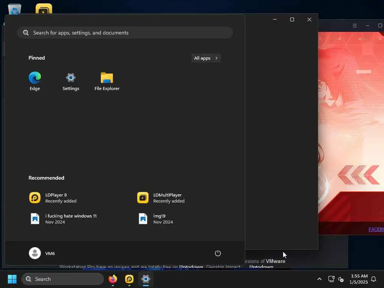Image resolution: width=384 pixels, height=288 pixels.
Task: Expand the All apps list
Action: click(x=206, y=58)
